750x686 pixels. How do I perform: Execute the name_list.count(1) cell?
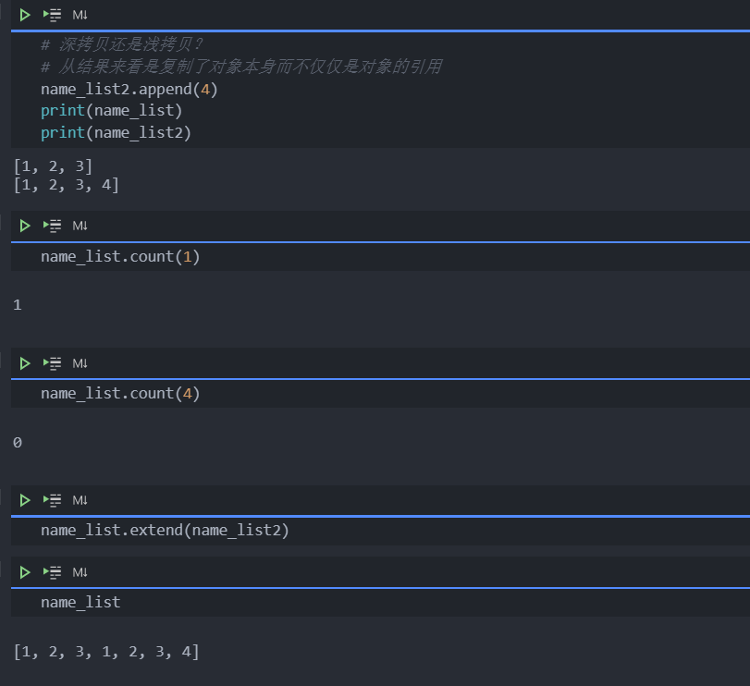click(25, 226)
